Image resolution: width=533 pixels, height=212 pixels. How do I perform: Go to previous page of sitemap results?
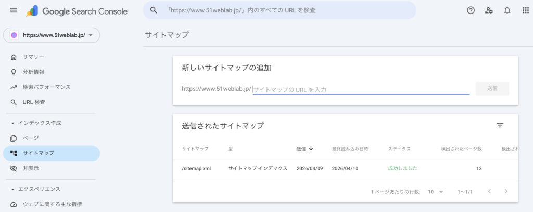coord(489,192)
